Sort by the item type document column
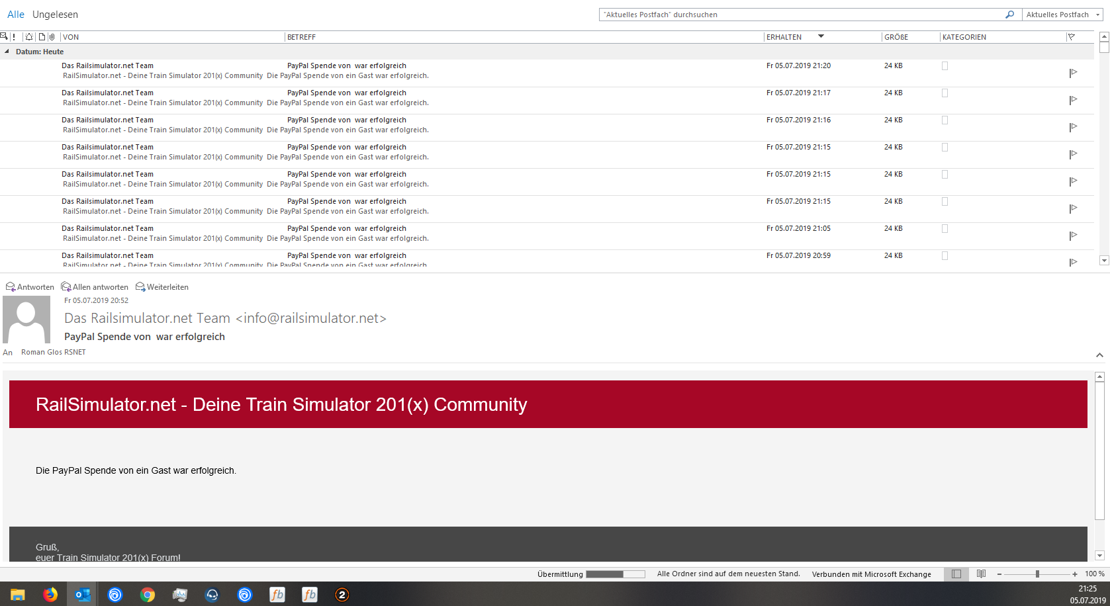The image size is (1110, 606). point(42,37)
